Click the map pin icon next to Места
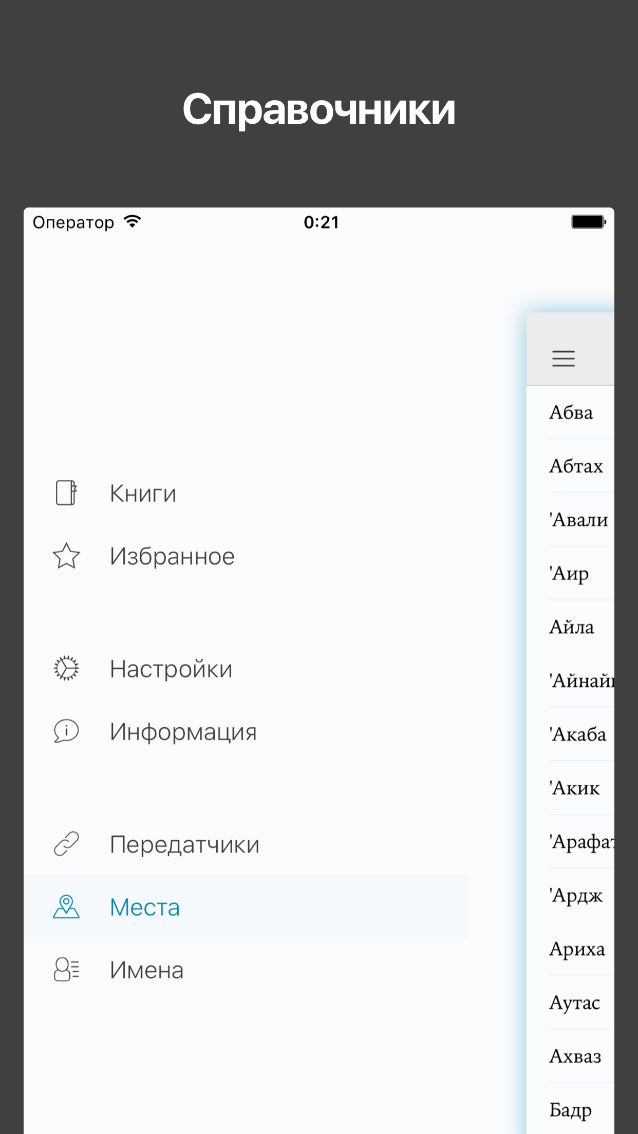Viewport: 638px width, 1134px height. click(66, 906)
